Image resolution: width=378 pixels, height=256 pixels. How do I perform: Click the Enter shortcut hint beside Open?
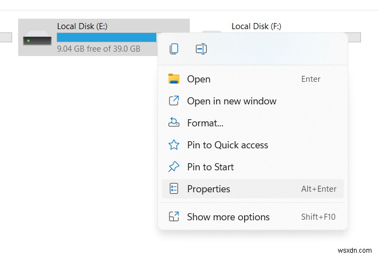(x=311, y=79)
